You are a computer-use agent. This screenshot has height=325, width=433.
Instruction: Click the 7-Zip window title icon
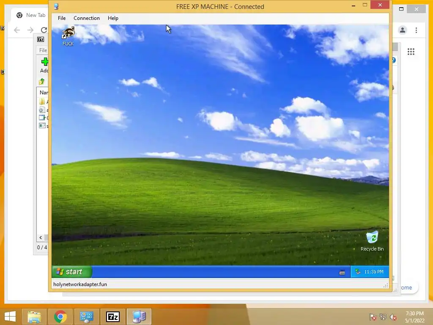pyautogui.click(x=41, y=39)
